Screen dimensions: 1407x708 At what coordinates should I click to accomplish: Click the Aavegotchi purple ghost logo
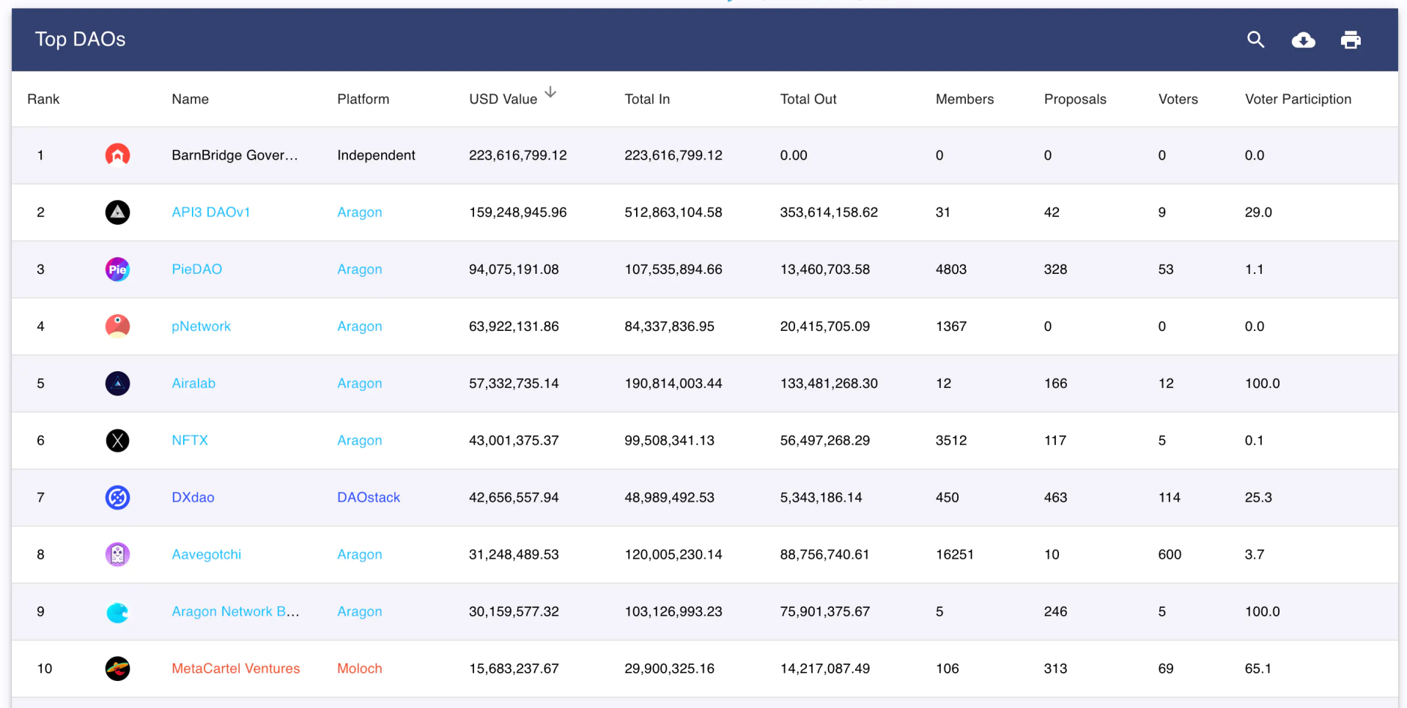117,555
